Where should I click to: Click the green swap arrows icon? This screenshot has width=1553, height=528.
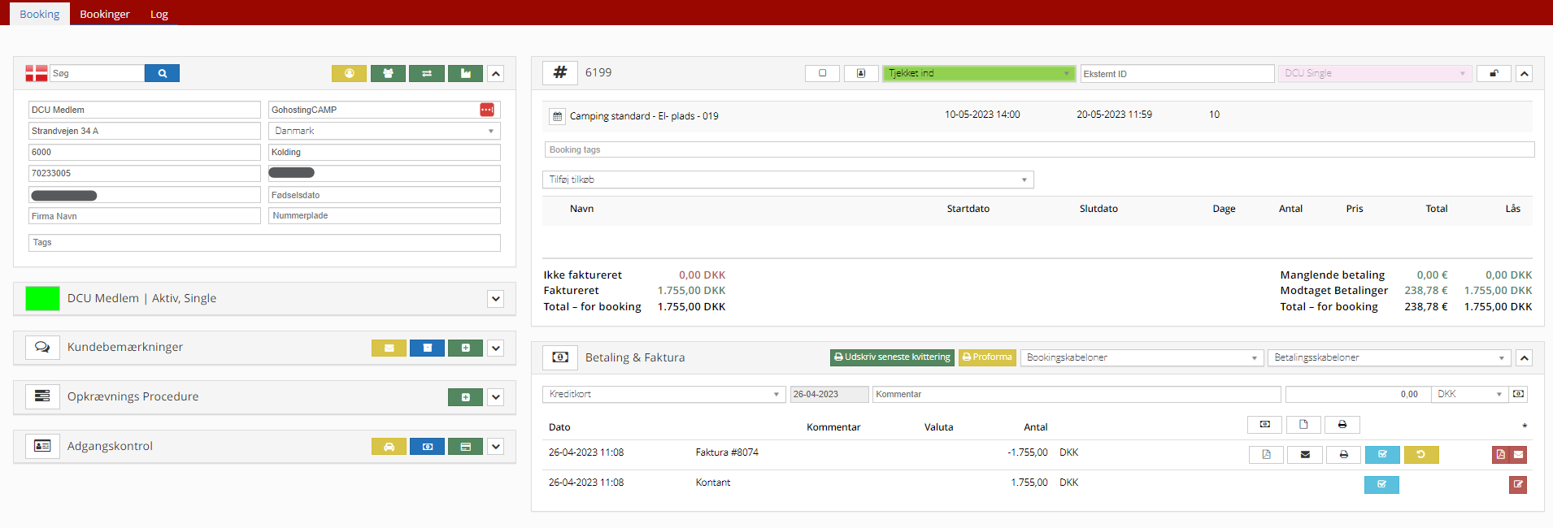[427, 73]
